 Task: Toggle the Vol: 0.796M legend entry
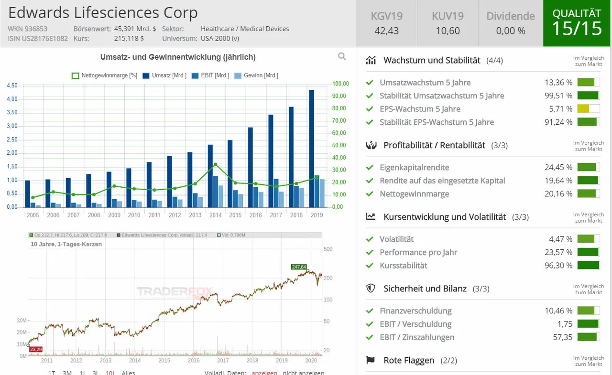(x=231, y=235)
